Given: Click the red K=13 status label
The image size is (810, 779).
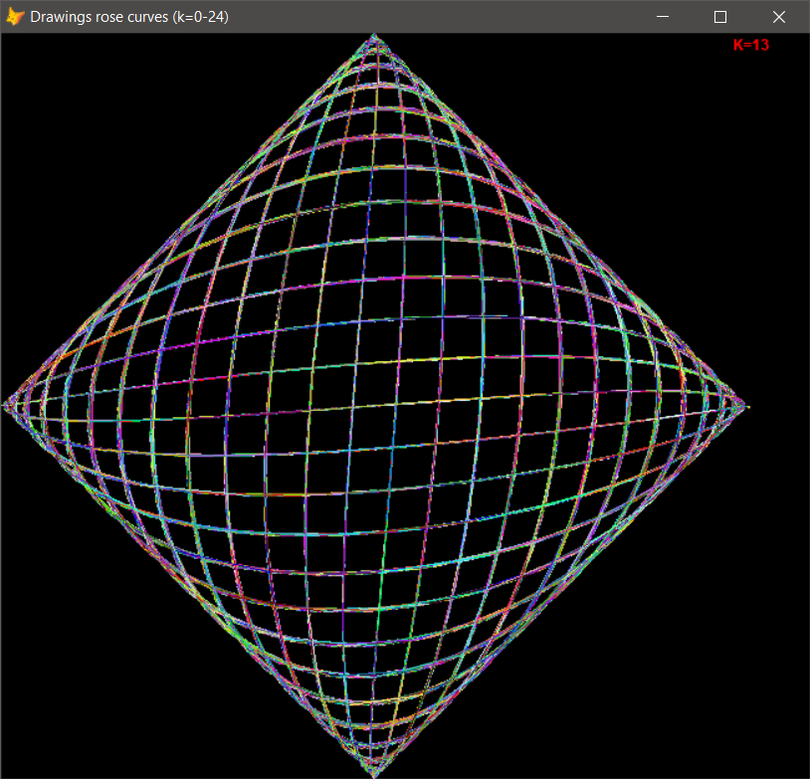Looking at the screenshot, I should [x=748, y=45].
